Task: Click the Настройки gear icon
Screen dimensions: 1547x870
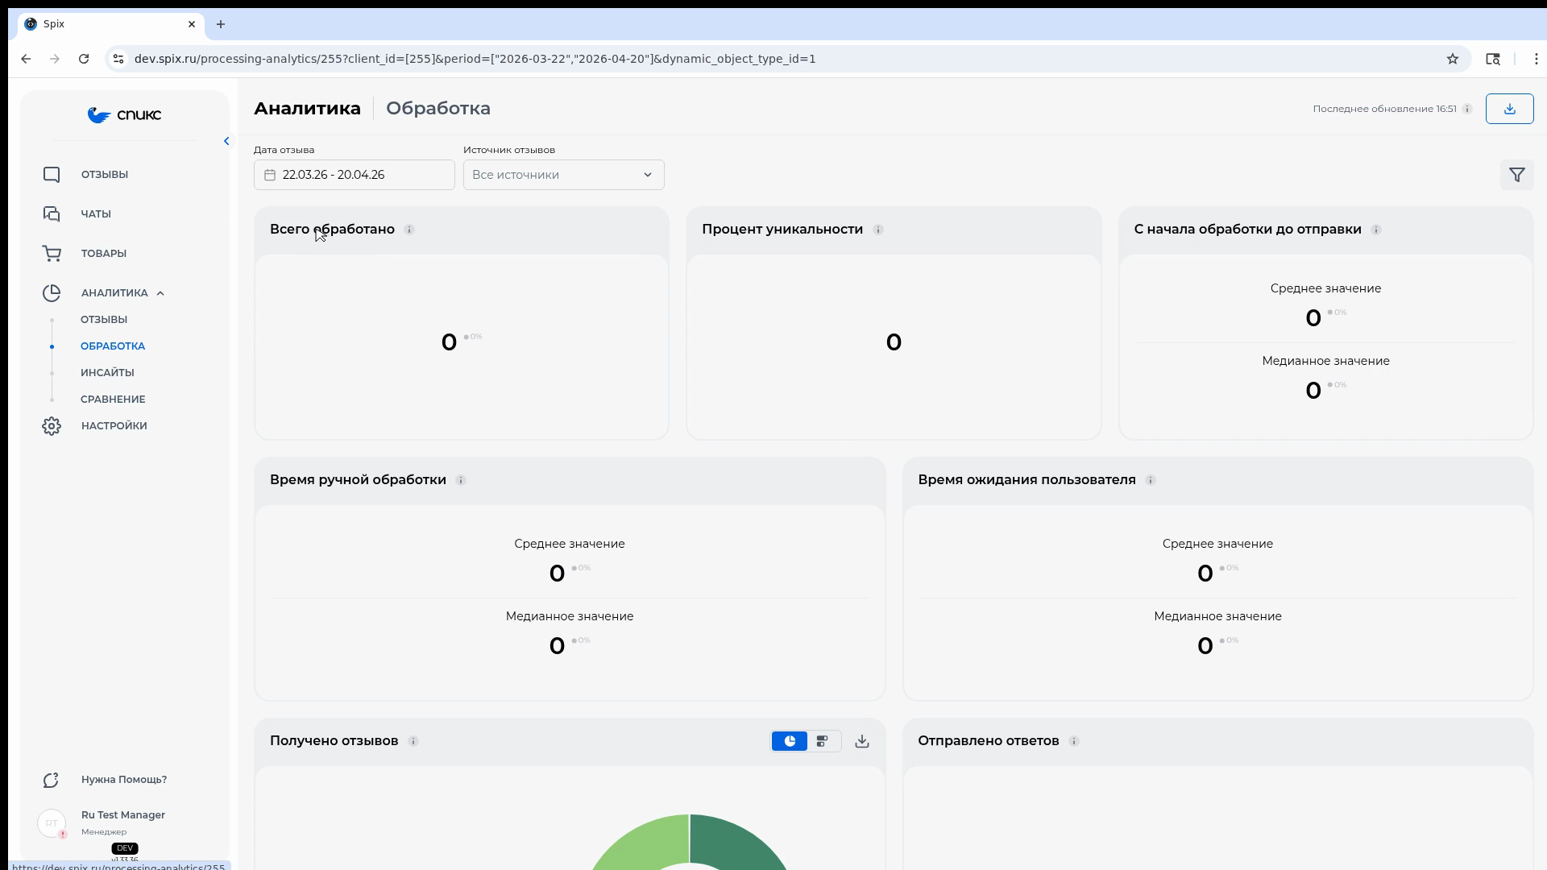Action: tap(52, 426)
